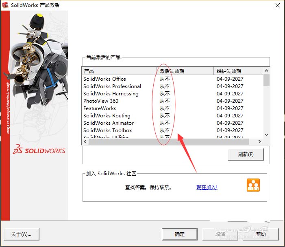This screenshot has width=285, height=247.
Task: Click the horizontal scrollbar thumb
Action: click(168, 141)
